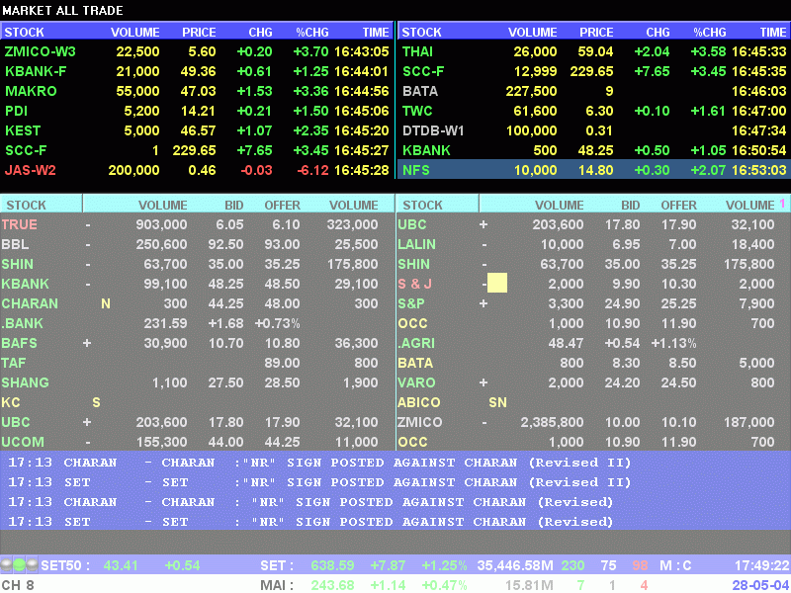Click JAS-W2 percent change -6.12
The image size is (791, 593).
click(312, 170)
